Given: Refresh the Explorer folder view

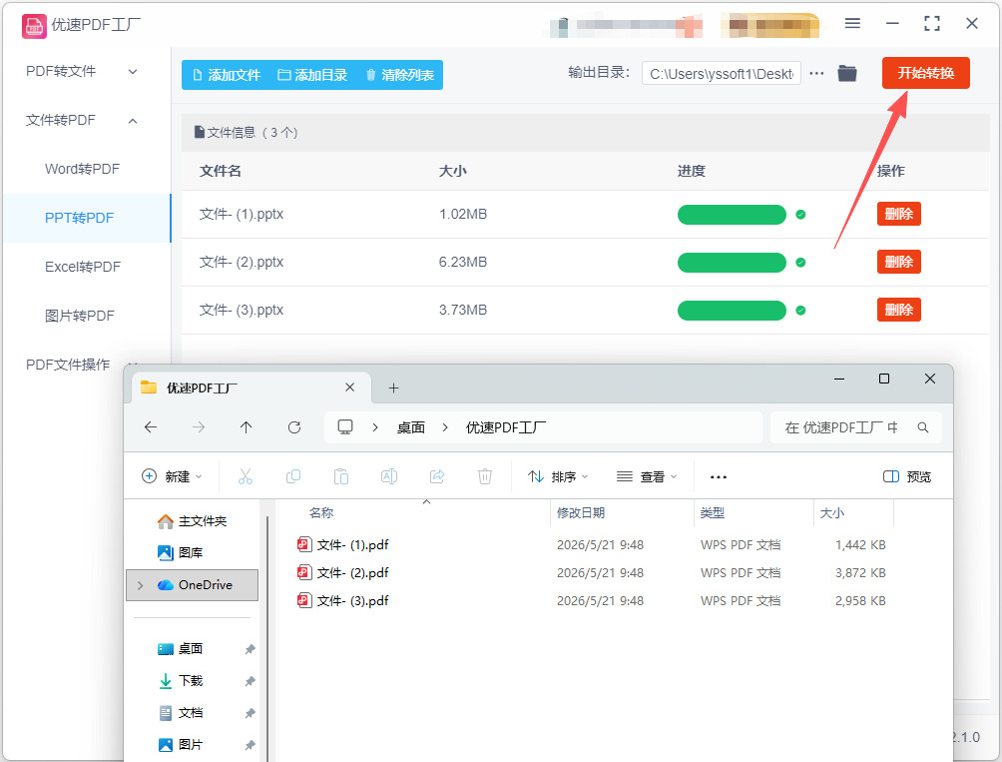Looking at the screenshot, I should click(x=294, y=427).
